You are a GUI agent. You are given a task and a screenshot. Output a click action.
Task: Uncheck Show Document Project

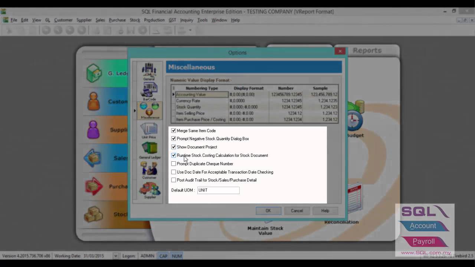174,147
